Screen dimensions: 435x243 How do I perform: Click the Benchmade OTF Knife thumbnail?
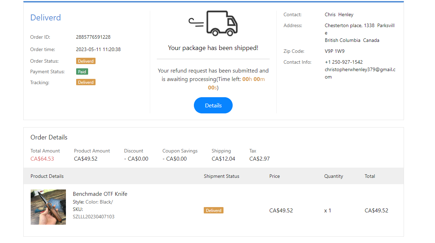click(48, 207)
